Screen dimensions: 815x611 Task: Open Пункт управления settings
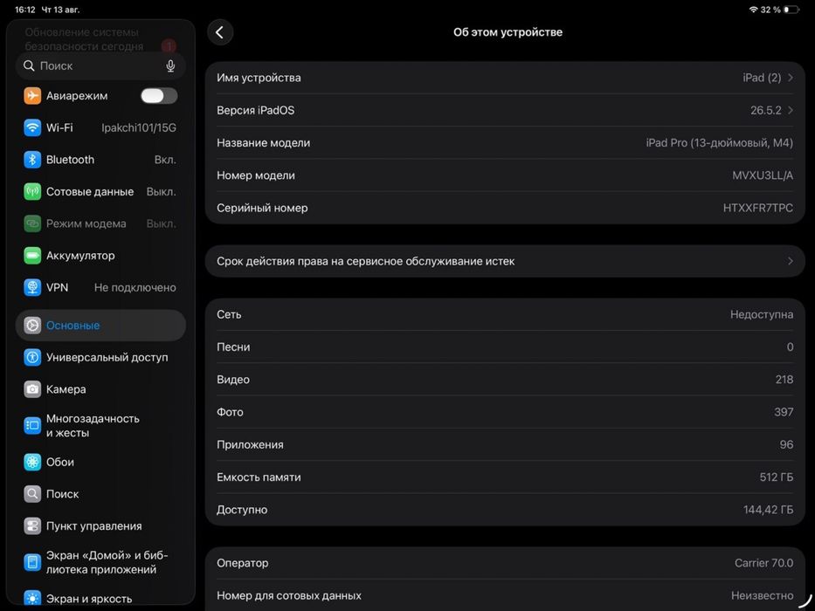tap(94, 525)
